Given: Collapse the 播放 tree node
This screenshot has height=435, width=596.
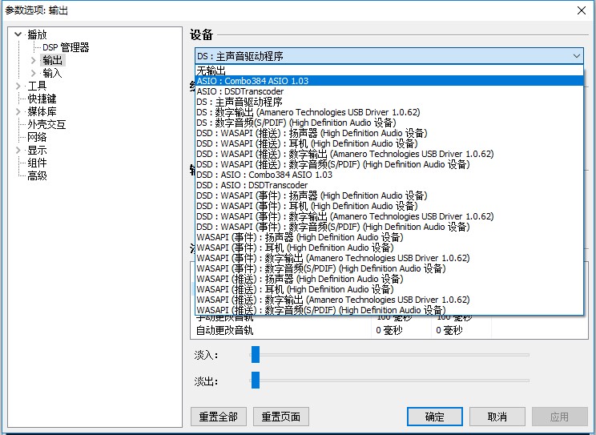Looking at the screenshot, I should 18,34.
